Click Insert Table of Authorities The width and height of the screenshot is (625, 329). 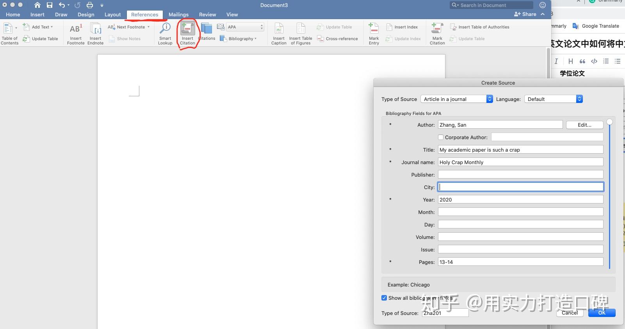tap(480, 27)
